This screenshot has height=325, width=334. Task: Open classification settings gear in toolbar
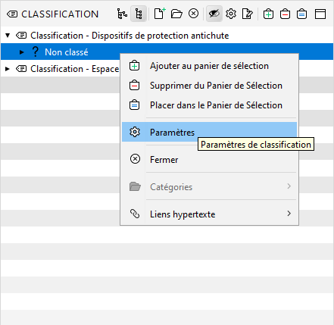(231, 14)
